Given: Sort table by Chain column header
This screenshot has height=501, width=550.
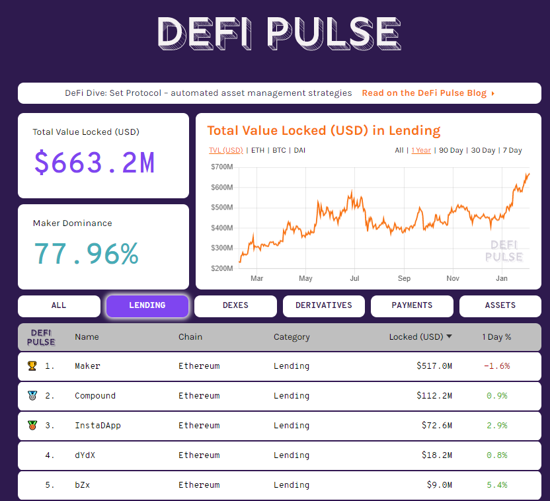Looking at the screenshot, I should click(x=190, y=337).
